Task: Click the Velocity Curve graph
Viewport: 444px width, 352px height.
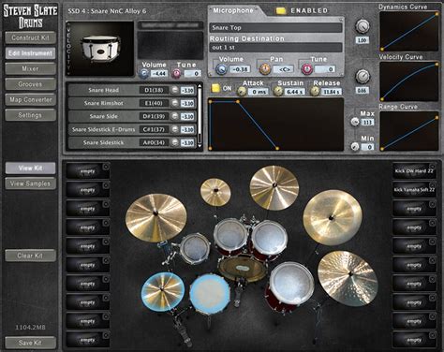Action: [x=409, y=81]
